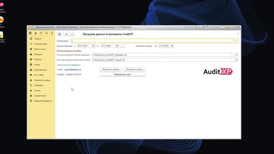Click the window panels icon in title bar
274x154 pixels.
[223, 27]
